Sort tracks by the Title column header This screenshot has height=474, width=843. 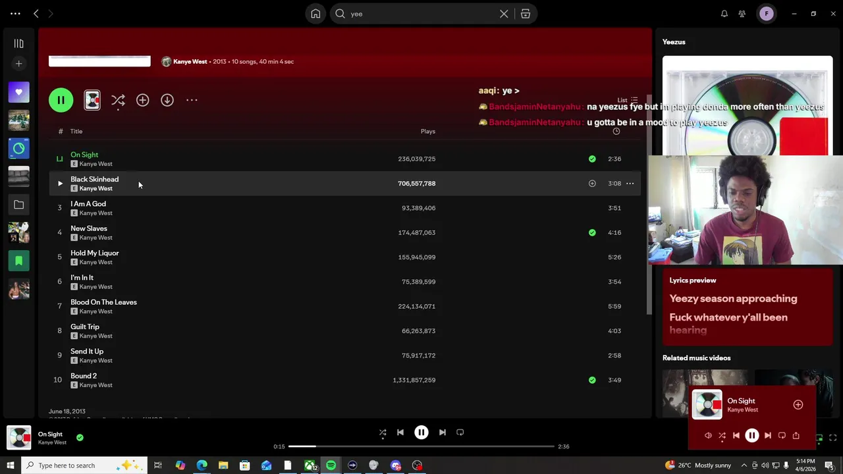click(76, 131)
